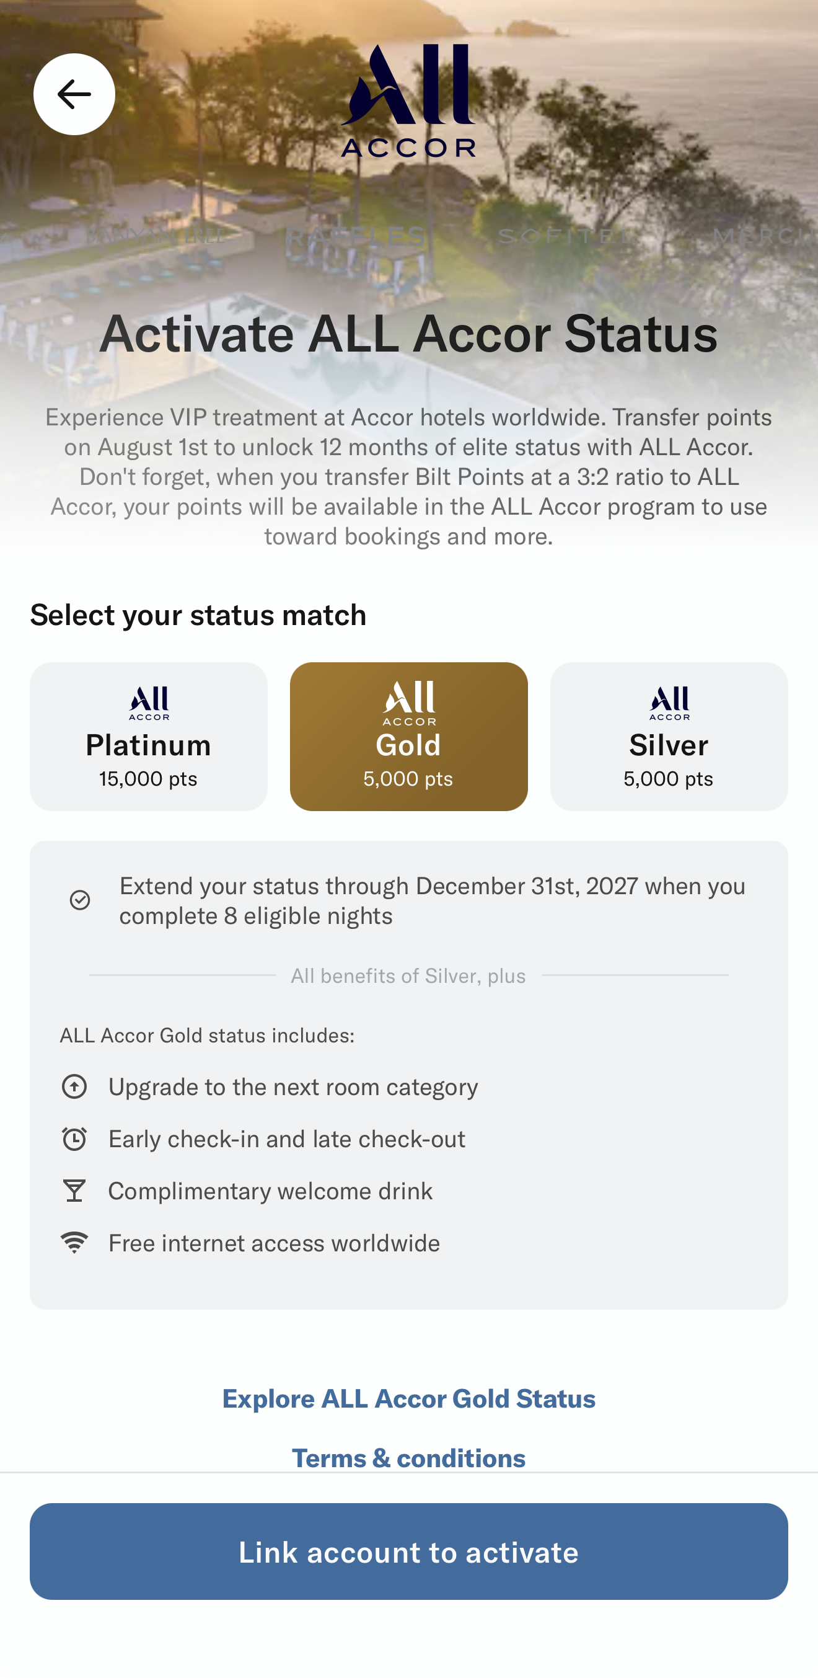
Task: Tap the back arrow button
Action: point(74,94)
